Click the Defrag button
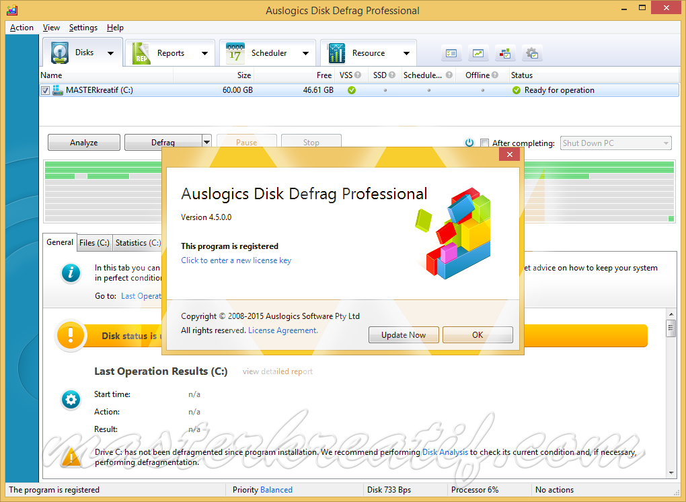The image size is (686, 502). tap(163, 141)
